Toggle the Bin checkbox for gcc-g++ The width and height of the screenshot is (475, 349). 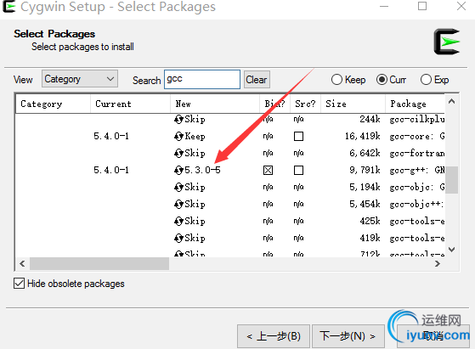[269, 171]
